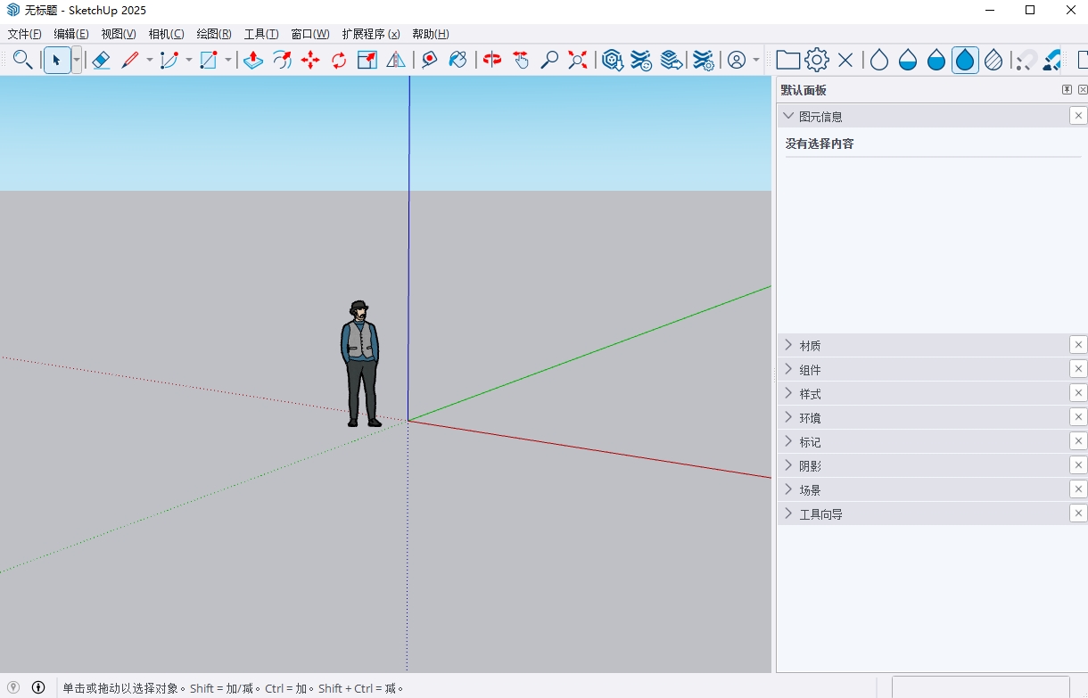The width and height of the screenshot is (1088, 698).
Task: Select the Move tool
Action: [x=310, y=60]
